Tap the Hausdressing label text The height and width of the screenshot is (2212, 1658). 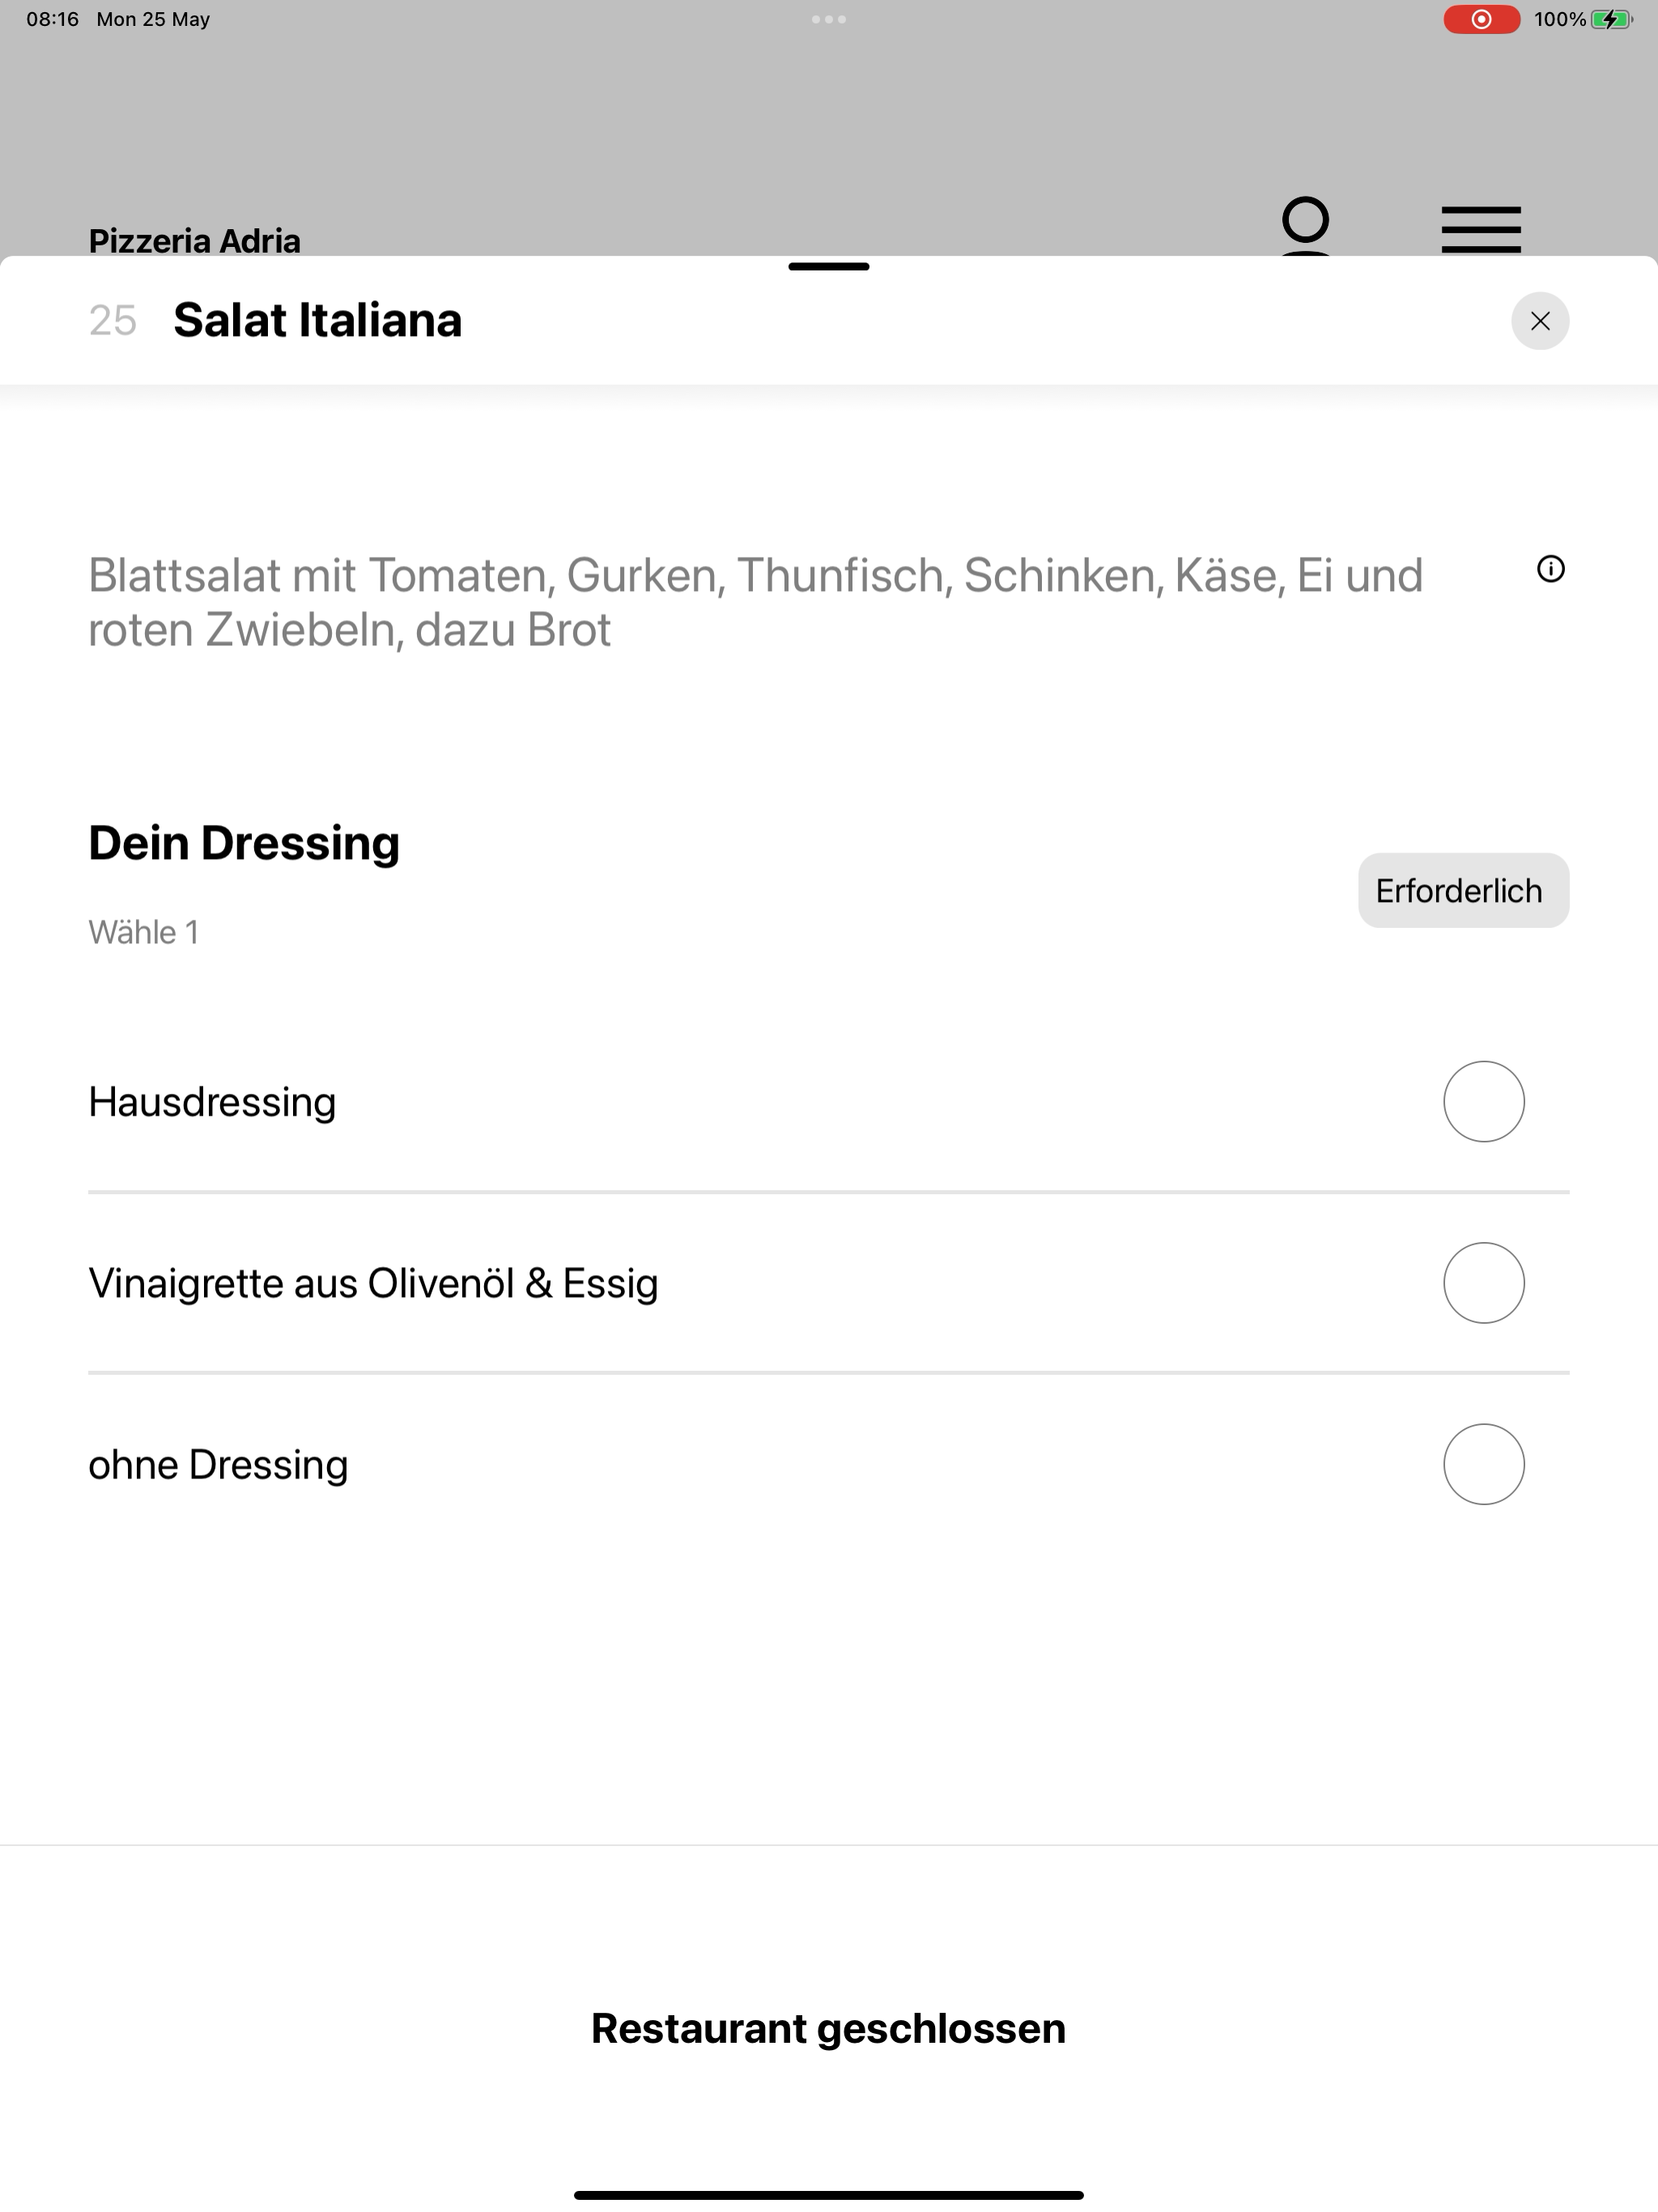212,1102
